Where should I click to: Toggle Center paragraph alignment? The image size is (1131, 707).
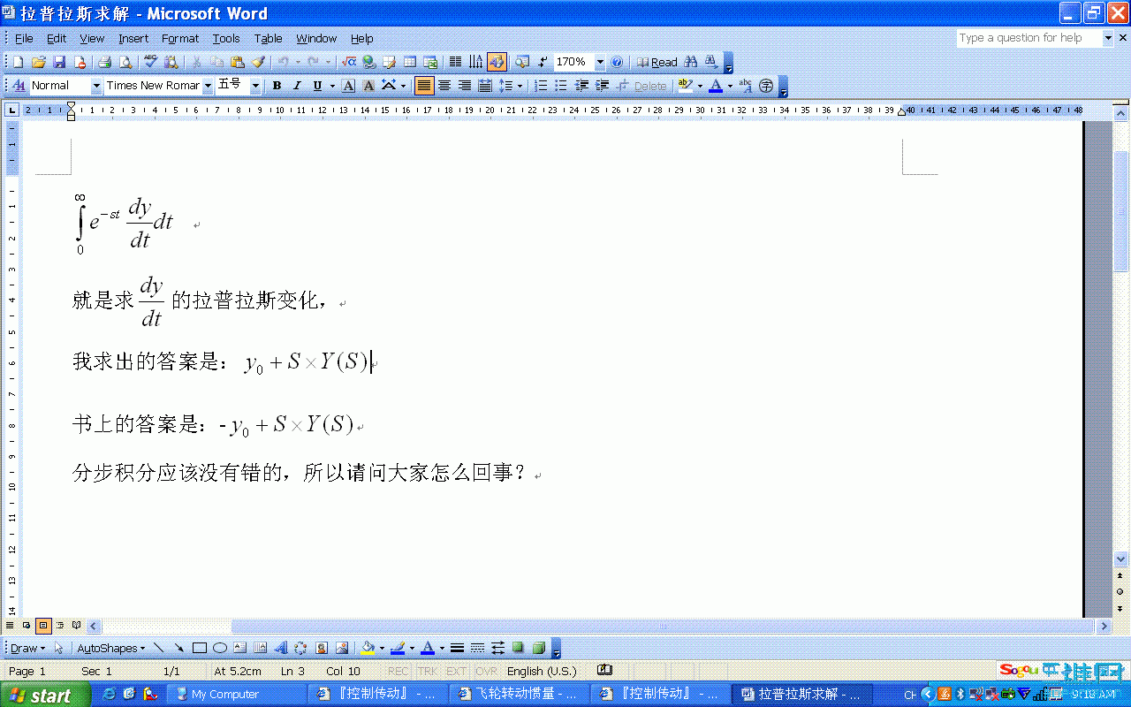[x=444, y=86]
